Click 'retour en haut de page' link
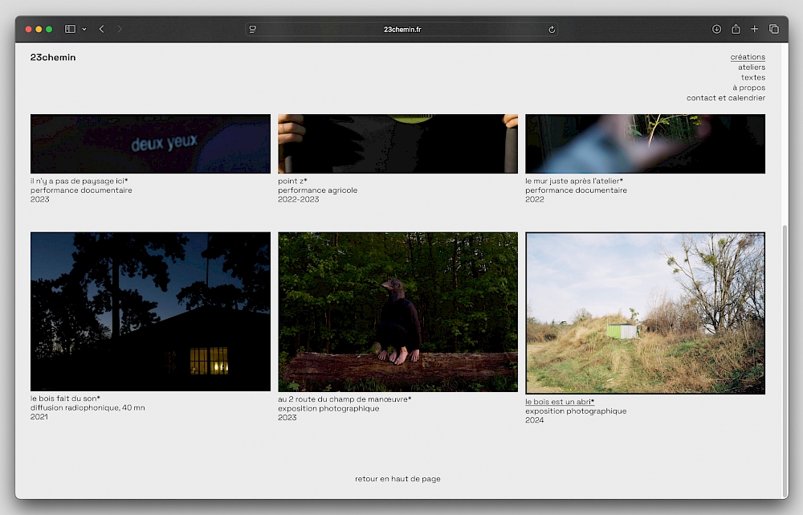Viewport: 803px width, 515px height. (397, 479)
